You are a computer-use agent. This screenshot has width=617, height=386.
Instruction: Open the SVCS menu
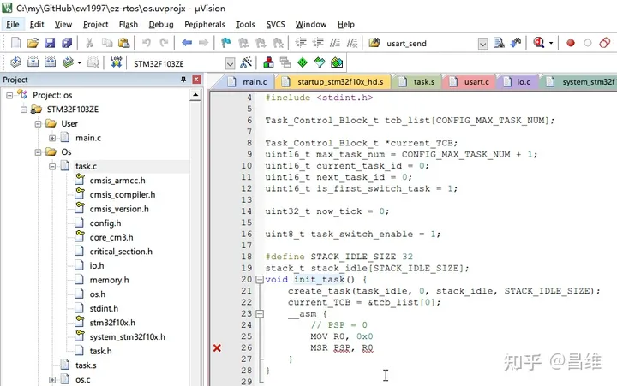[x=275, y=24]
